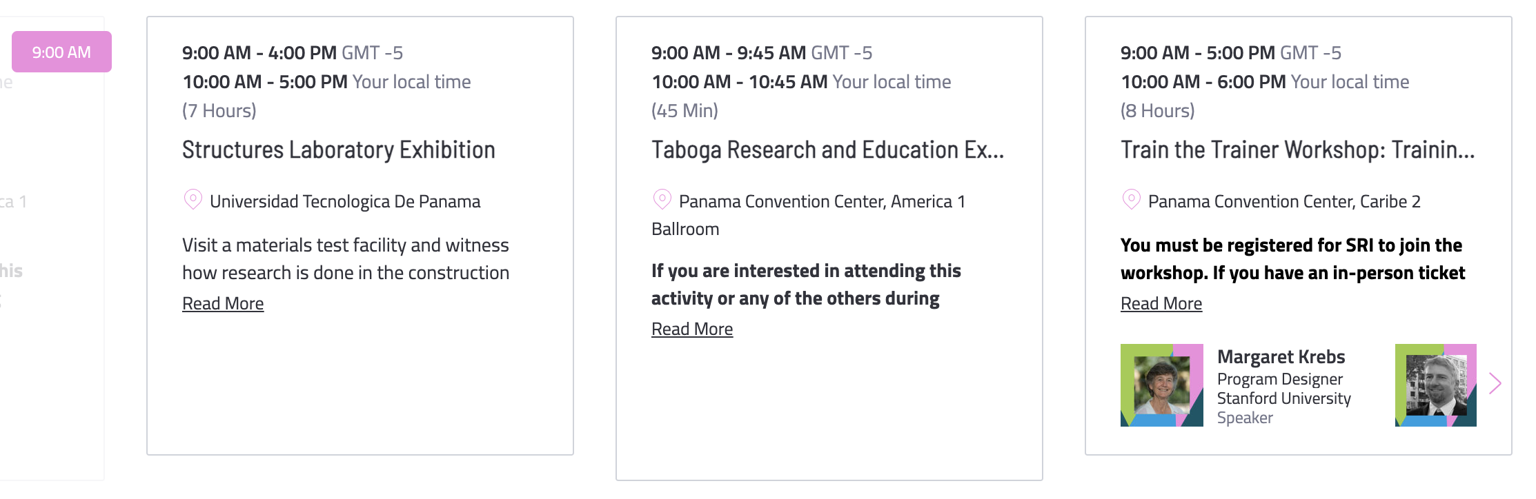Click Panama Convention Center, America 1 location text
The image size is (1536, 499).
tap(808, 215)
